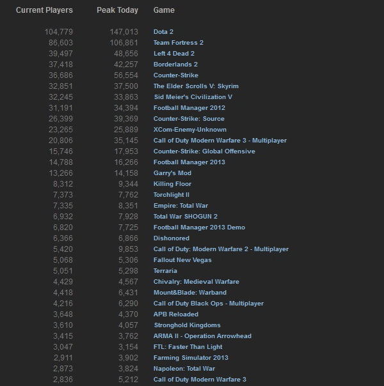Image resolution: width=384 pixels, height=386 pixels.
Task: Click Football Manager 2012 current count 31,191
Action: (61, 108)
